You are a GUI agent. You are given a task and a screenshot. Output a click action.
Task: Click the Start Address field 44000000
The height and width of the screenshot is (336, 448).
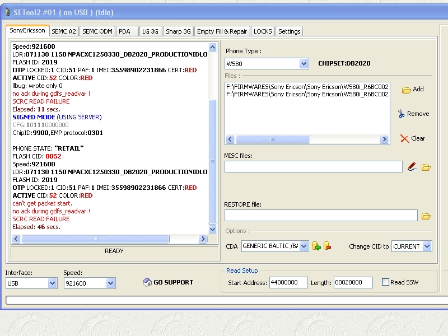click(x=288, y=283)
